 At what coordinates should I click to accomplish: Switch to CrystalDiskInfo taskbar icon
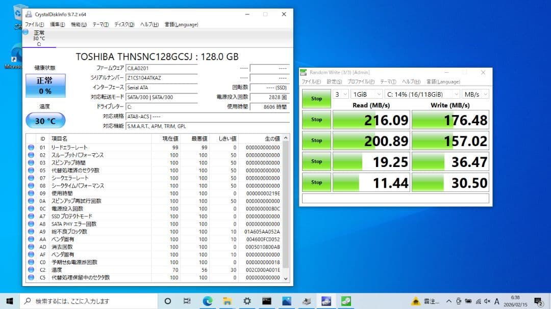coord(326,301)
